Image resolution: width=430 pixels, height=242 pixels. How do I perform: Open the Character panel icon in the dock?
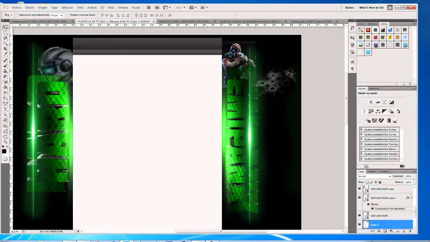[x=352, y=62]
